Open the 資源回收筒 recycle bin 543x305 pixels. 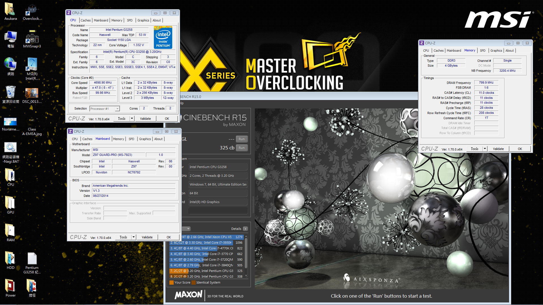10,94
